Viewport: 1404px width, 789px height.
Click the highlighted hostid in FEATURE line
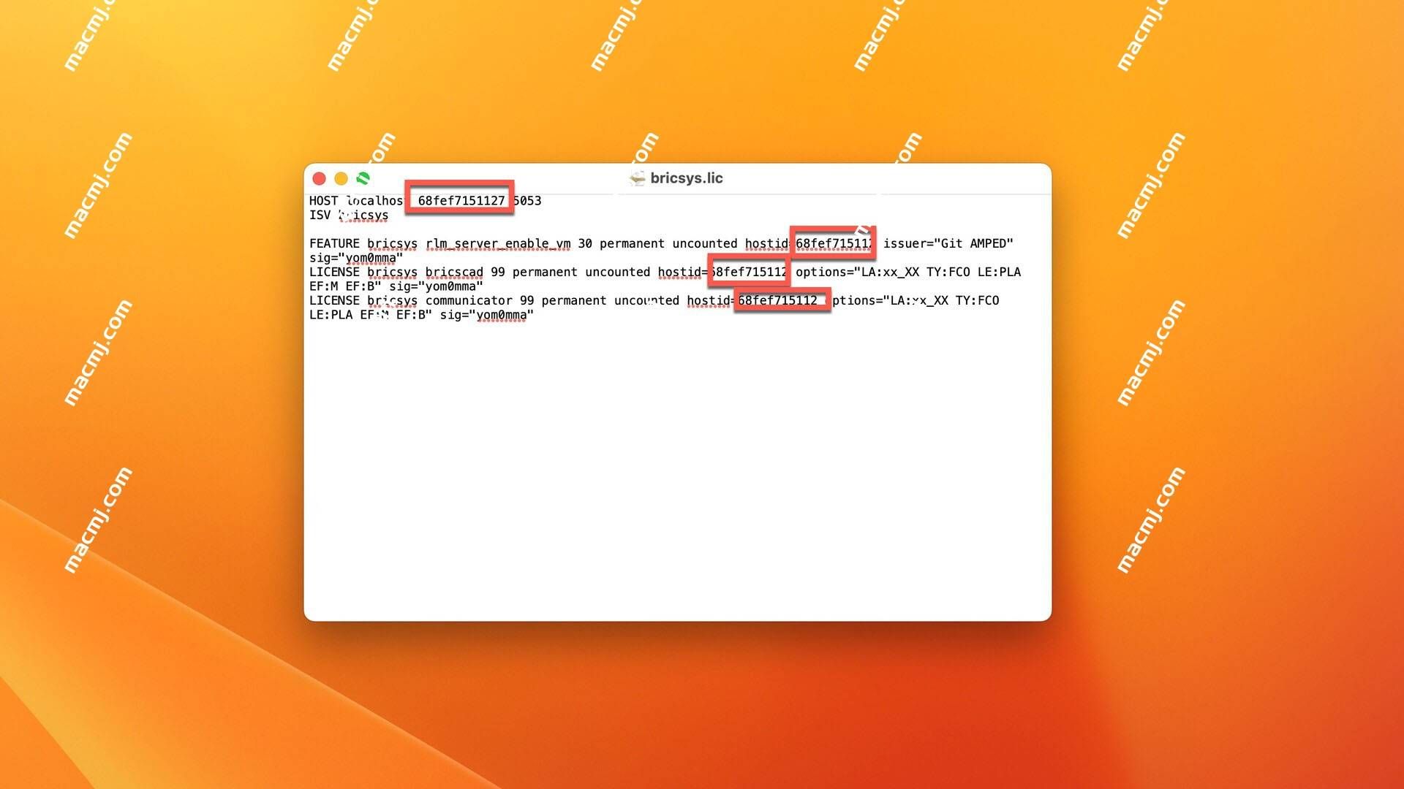[x=831, y=242]
